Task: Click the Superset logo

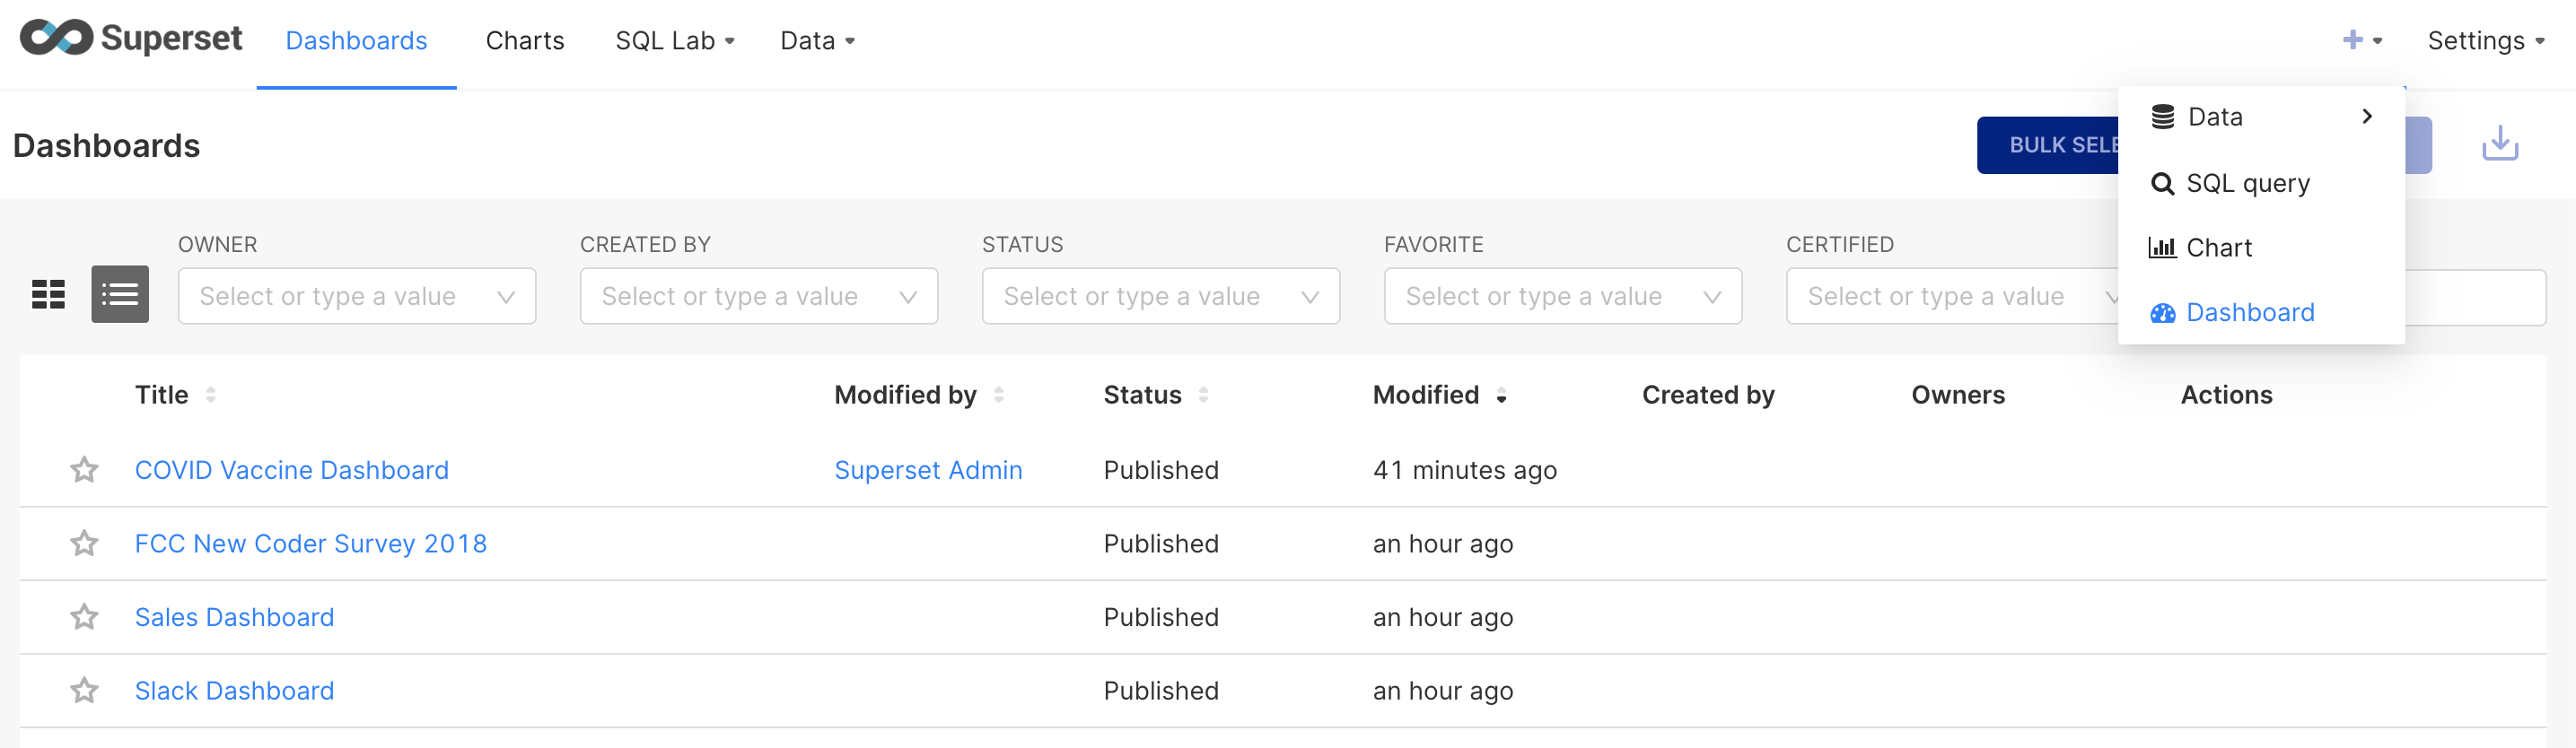Action: (131, 38)
